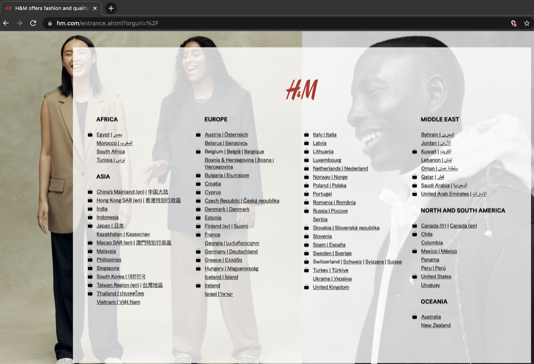This screenshot has height=364, width=534.
Task: Open the Serbia link
Action: 320,219
